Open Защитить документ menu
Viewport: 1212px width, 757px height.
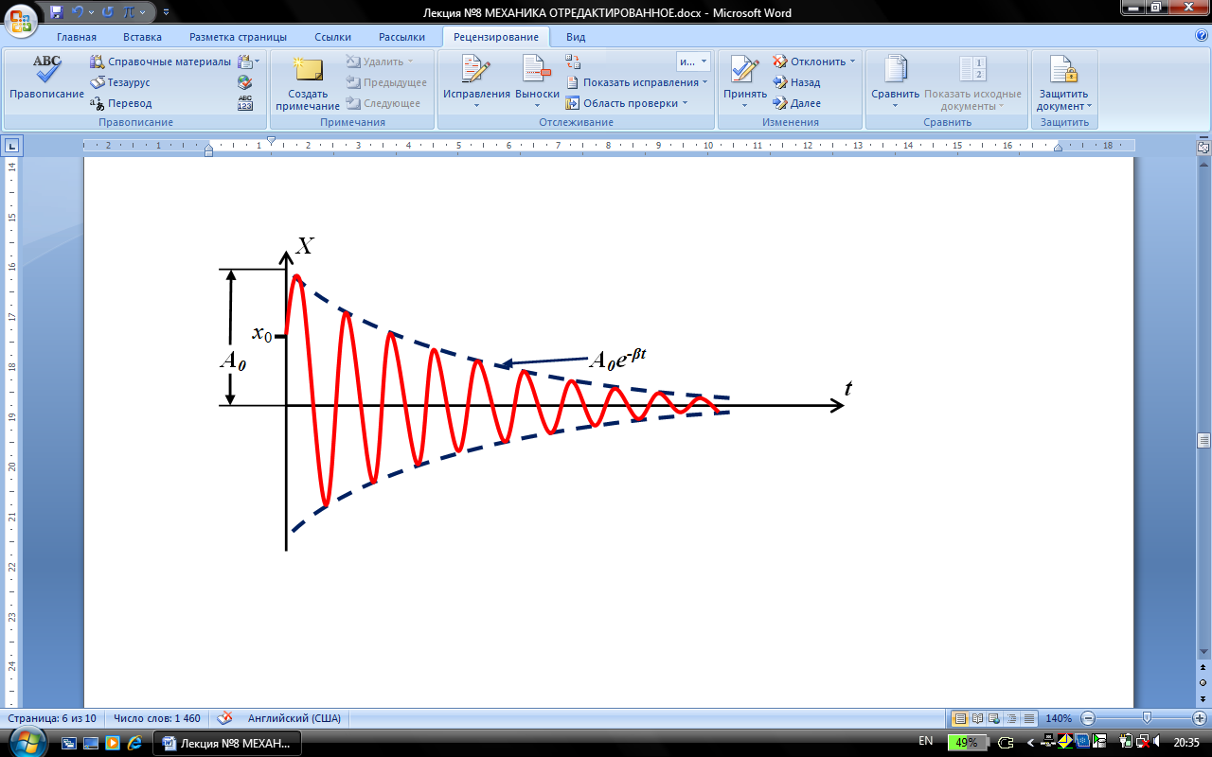(x=1064, y=82)
